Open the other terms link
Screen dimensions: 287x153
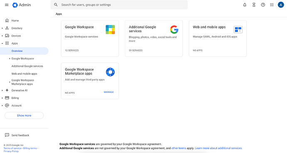(x=178, y=148)
